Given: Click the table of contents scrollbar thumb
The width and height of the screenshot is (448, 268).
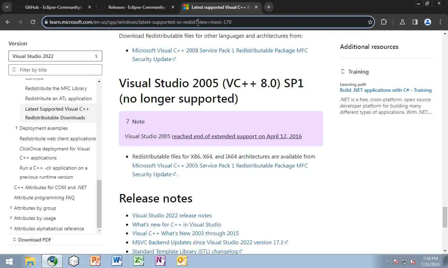Looking at the screenshot, I should (x=99, y=204).
